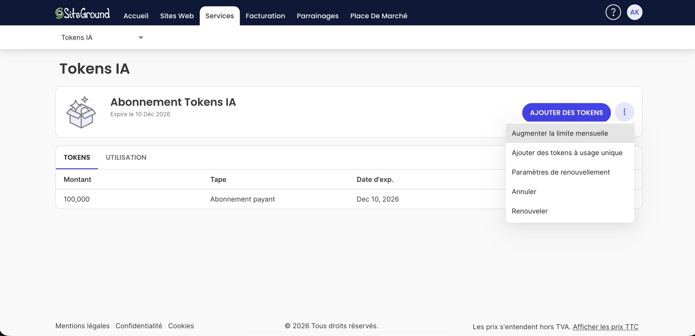This screenshot has height=336, width=695.
Task: Open the help question mark icon
Action: tap(613, 12)
